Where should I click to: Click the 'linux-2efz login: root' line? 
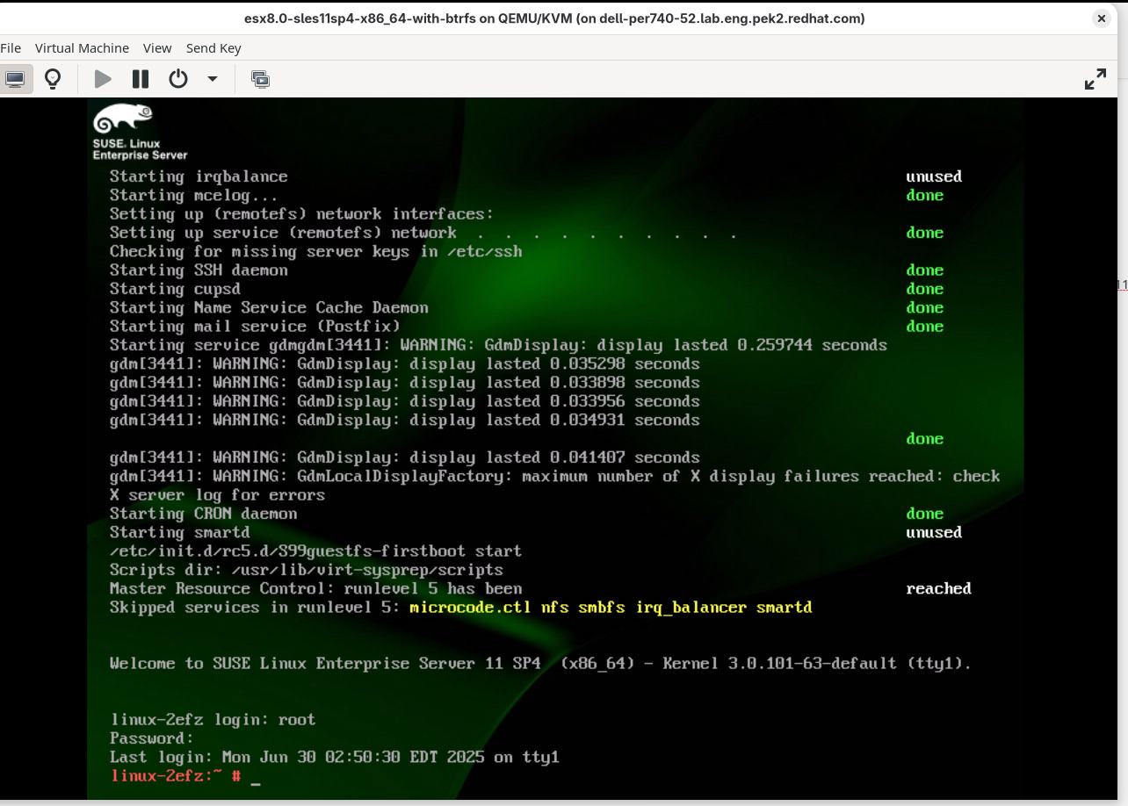pos(213,720)
